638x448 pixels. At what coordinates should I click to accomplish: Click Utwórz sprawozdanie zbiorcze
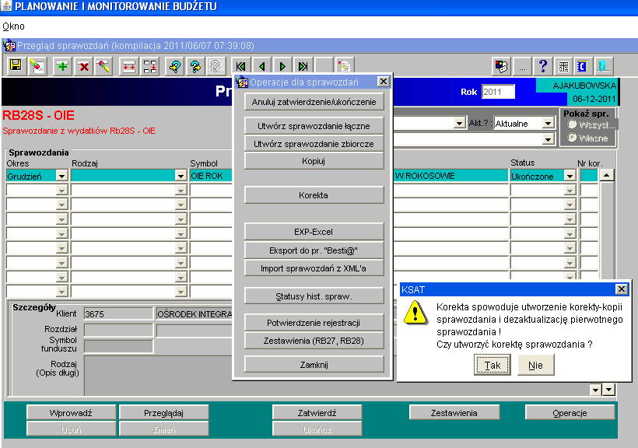point(314,144)
